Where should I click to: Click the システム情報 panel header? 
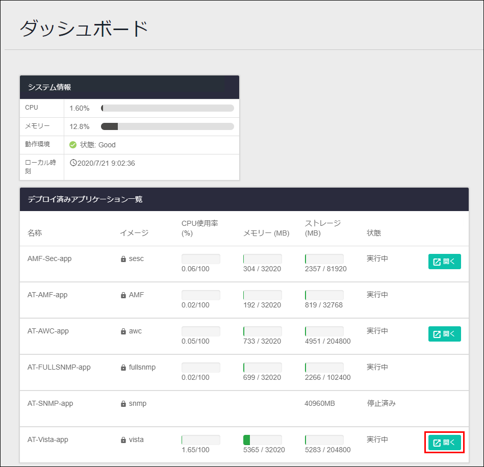pyautogui.click(x=130, y=87)
